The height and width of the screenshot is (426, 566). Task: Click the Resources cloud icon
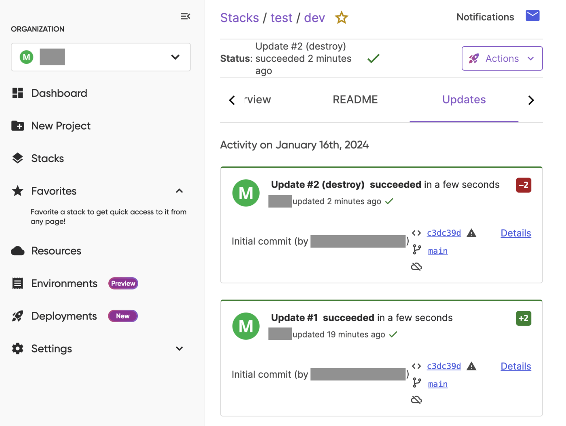tap(17, 251)
